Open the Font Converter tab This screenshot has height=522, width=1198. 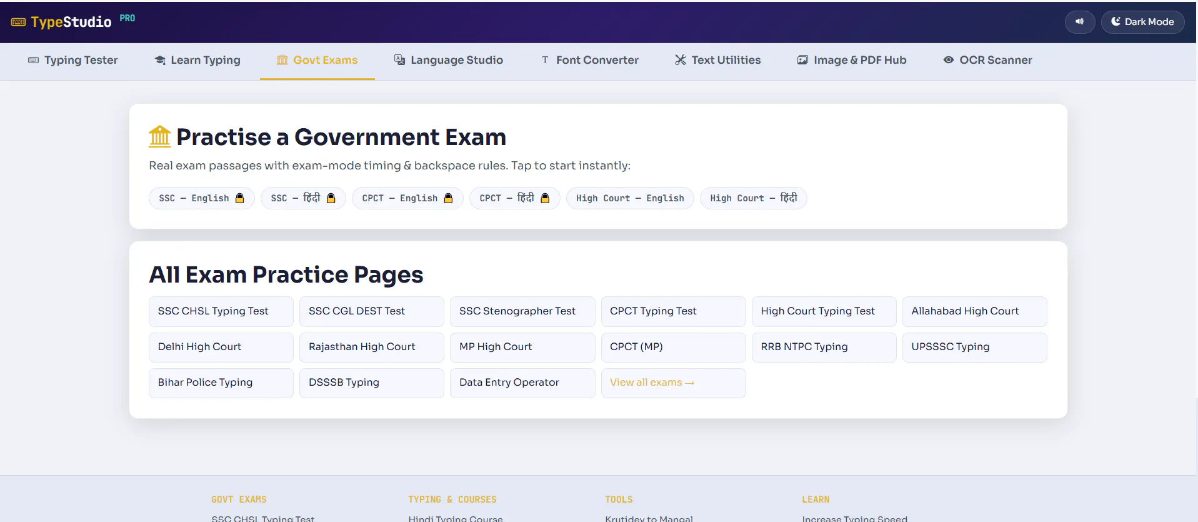(x=590, y=60)
